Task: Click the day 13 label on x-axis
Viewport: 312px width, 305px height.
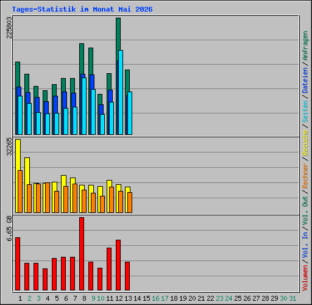Action: [x=128, y=298]
